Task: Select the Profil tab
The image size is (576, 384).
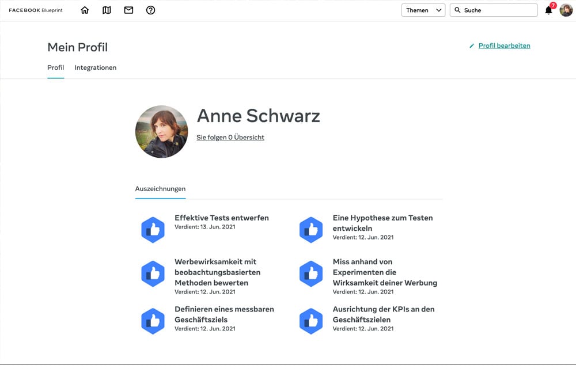Action: [x=55, y=67]
